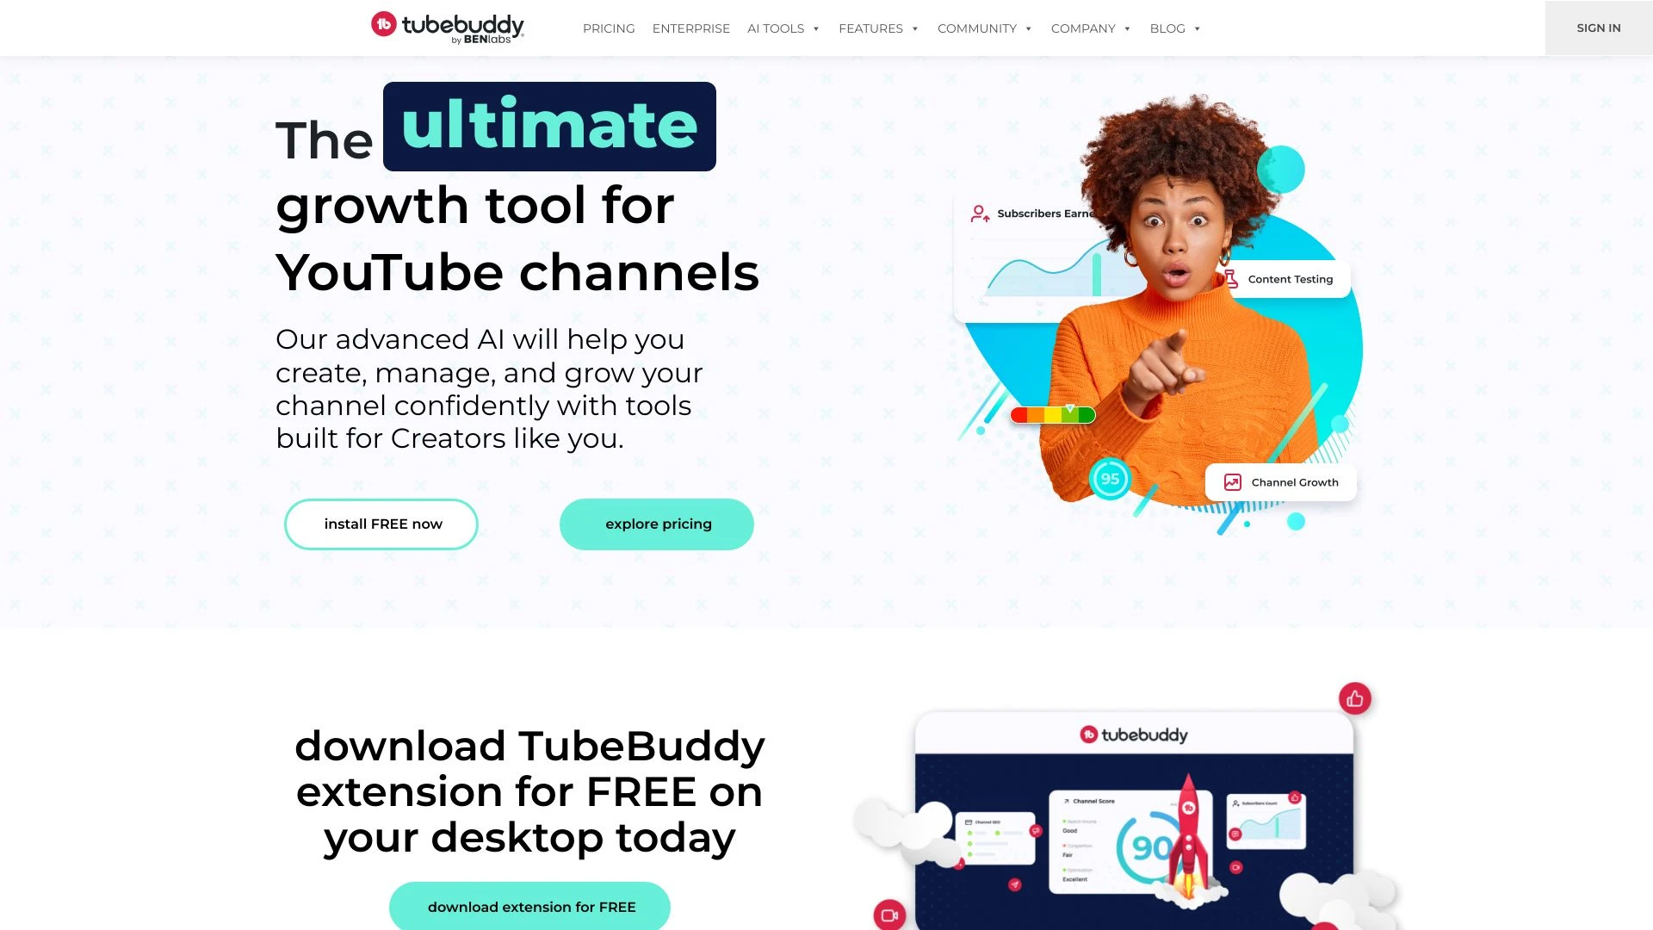Viewport: 1653px width, 930px height.
Task: Select the PRICING menu item
Action: coord(609,28)
